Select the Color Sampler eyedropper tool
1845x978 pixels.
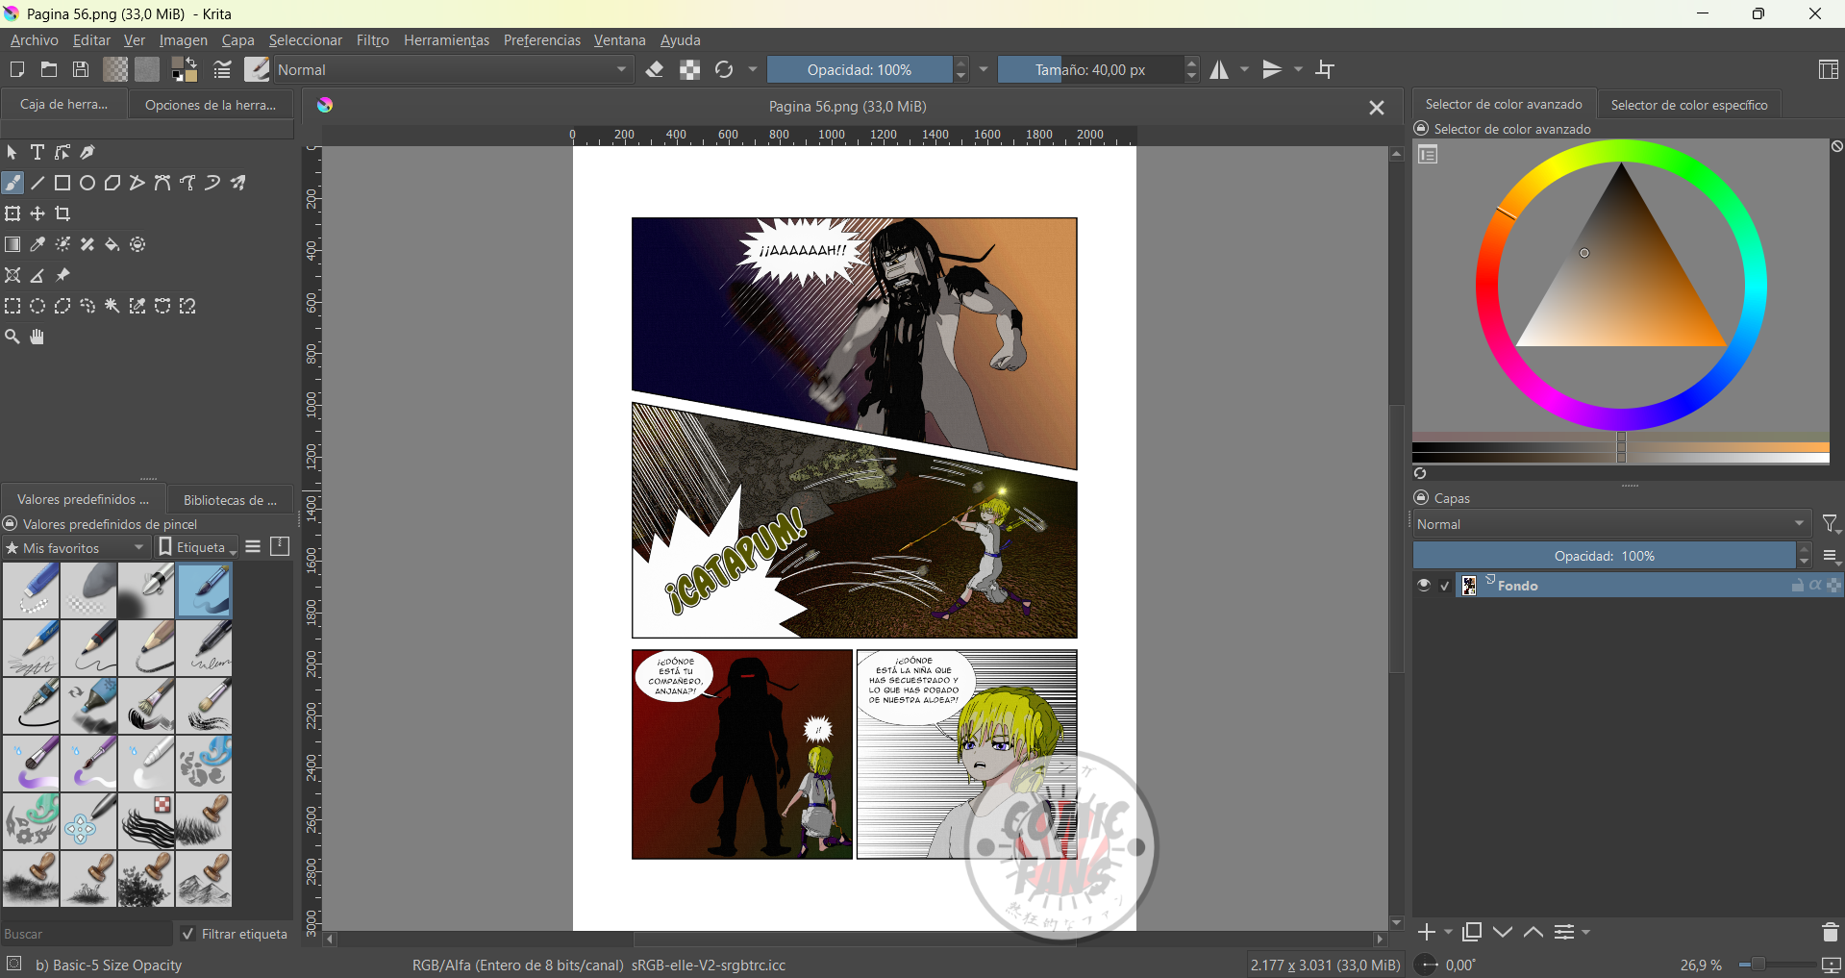[x=37, y=245]
